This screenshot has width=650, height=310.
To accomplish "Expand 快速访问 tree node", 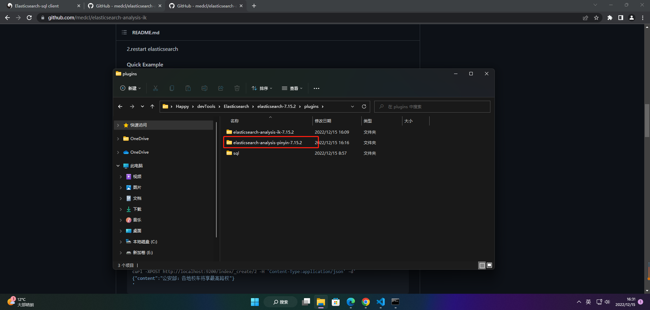I will 118,125.
